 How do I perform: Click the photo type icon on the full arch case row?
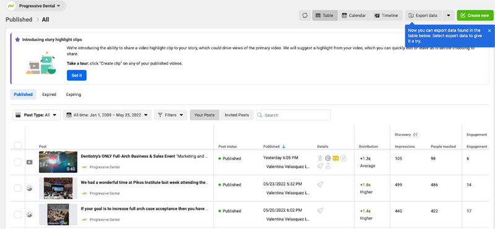(29, 215)
